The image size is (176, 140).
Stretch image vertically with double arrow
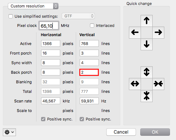147,72
